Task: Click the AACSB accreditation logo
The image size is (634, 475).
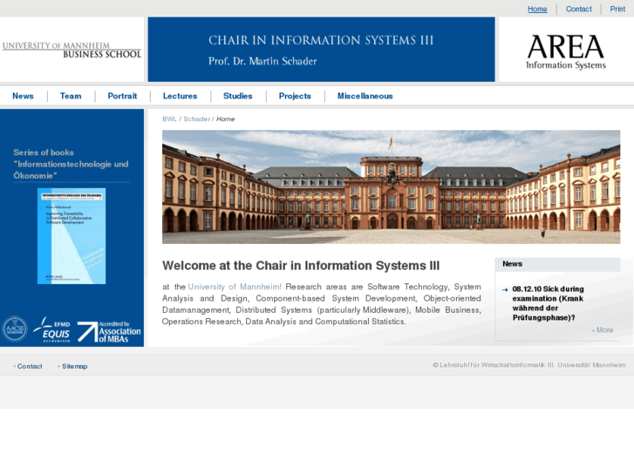Action: 15,329
